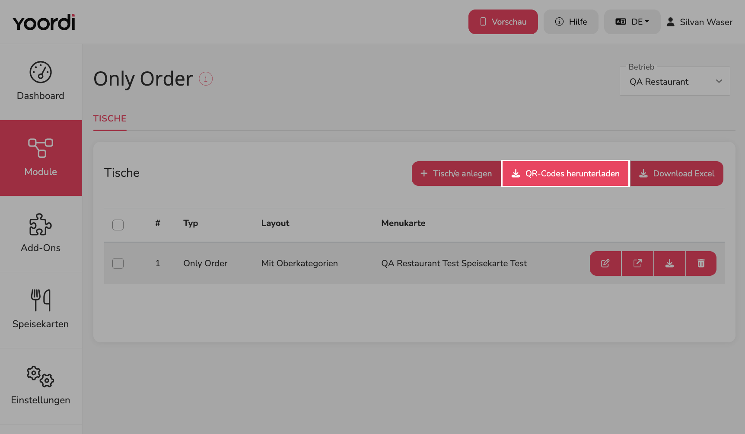
Task: Click the 'Only Order' type cell in row 1
Action: (205, 263)
